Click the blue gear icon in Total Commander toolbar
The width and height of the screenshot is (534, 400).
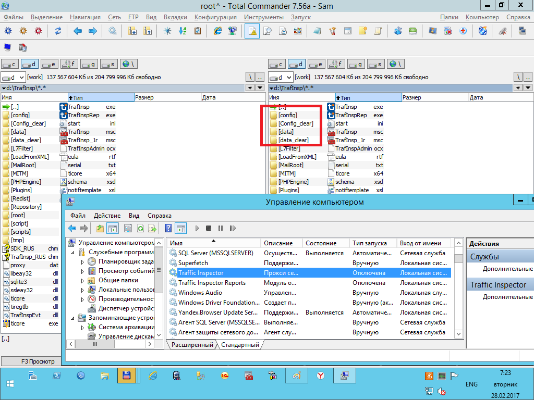[8, 31]
